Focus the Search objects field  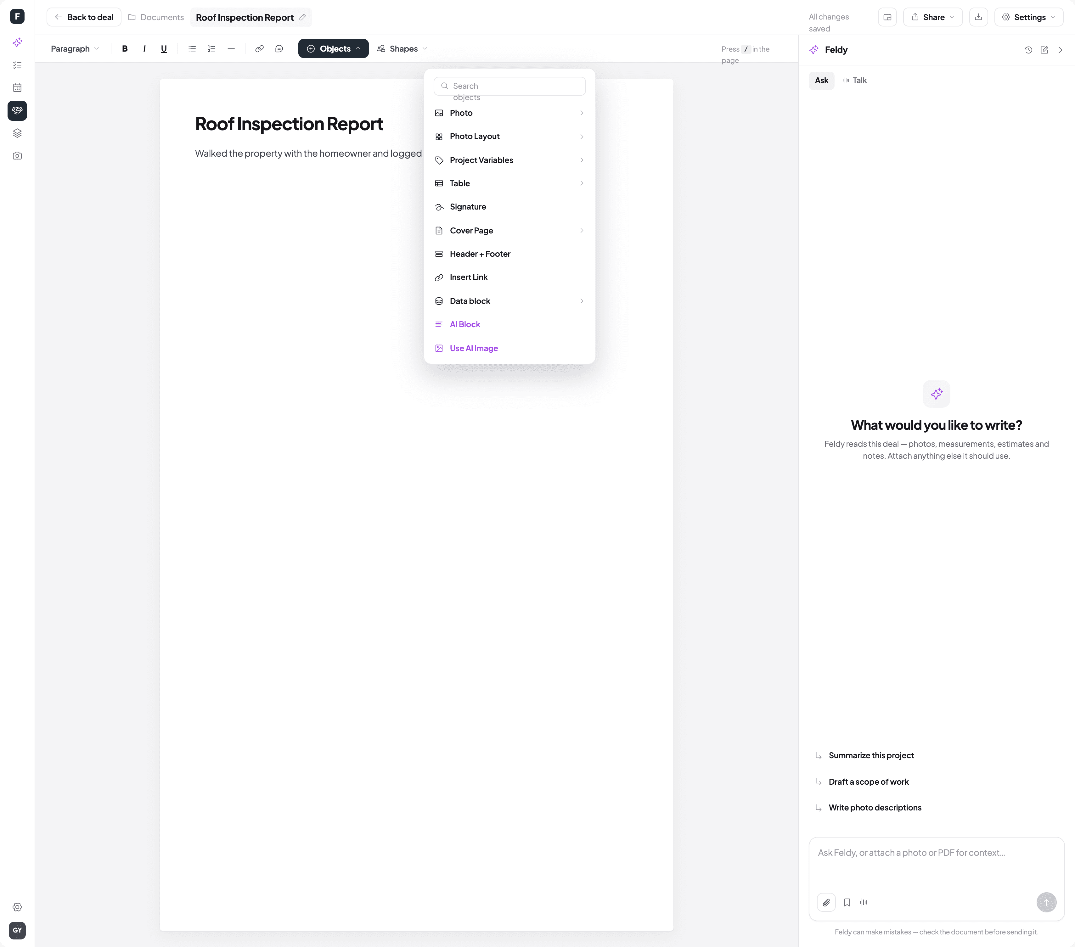click(x=509, y=86)
